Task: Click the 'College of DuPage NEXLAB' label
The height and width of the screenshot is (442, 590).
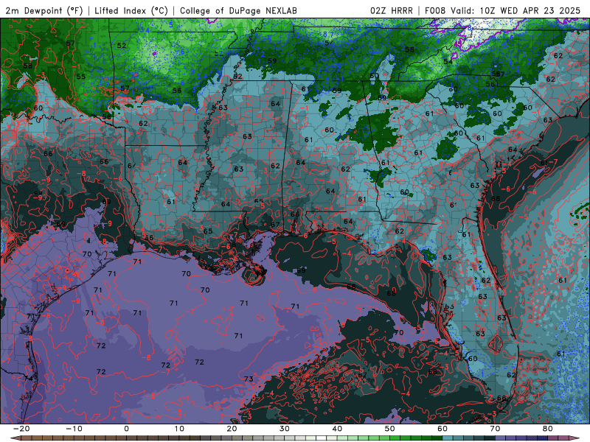Action: [x=238, y=10]
